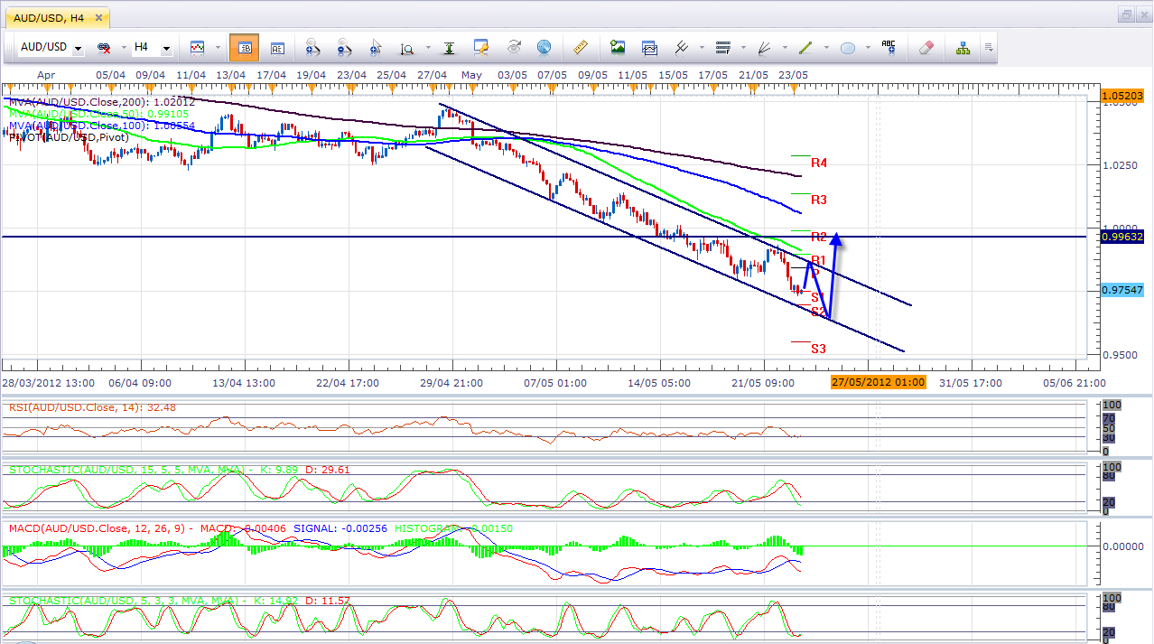Click the R4 pivot label
The height and width of the screenshot is (644, 1154).
coord(819,163)
